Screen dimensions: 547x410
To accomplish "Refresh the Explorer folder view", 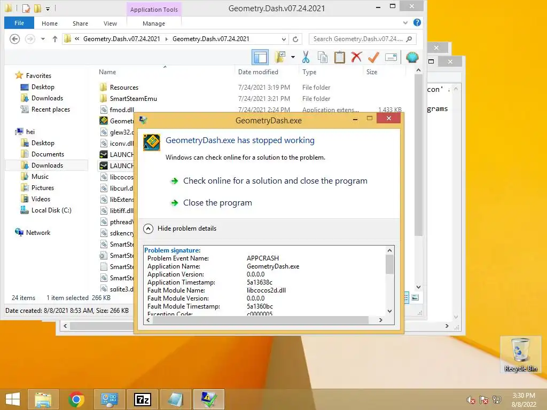I will [295, 39].
